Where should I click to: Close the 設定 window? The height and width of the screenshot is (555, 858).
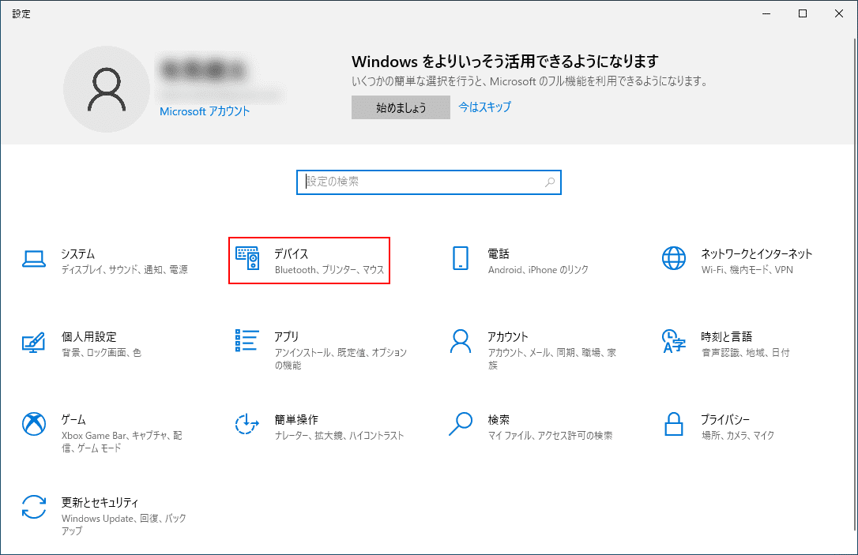(x=839, y=13)
